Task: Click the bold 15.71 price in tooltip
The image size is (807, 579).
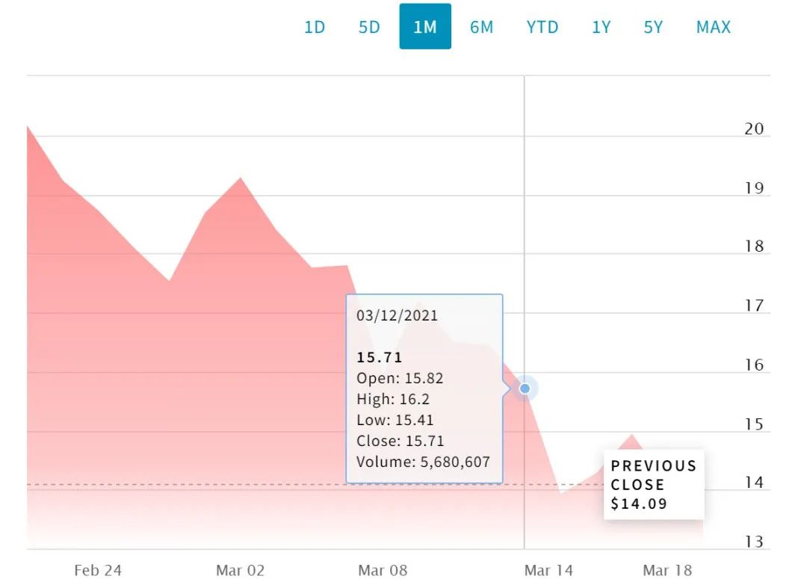Action: [379, 358]
